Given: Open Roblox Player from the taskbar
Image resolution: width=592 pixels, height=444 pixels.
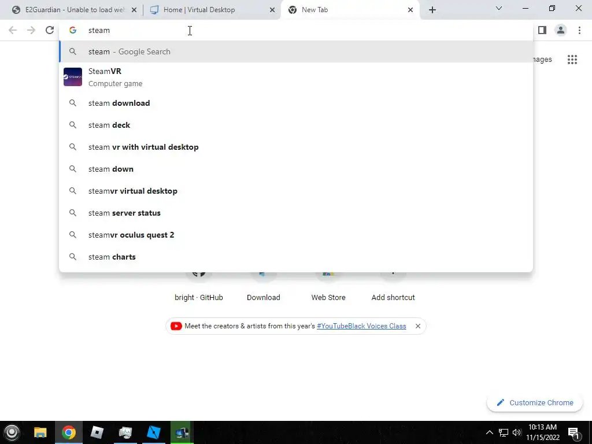Looking at the screenshot, I should pyautogui.click(x=97, y=432).
